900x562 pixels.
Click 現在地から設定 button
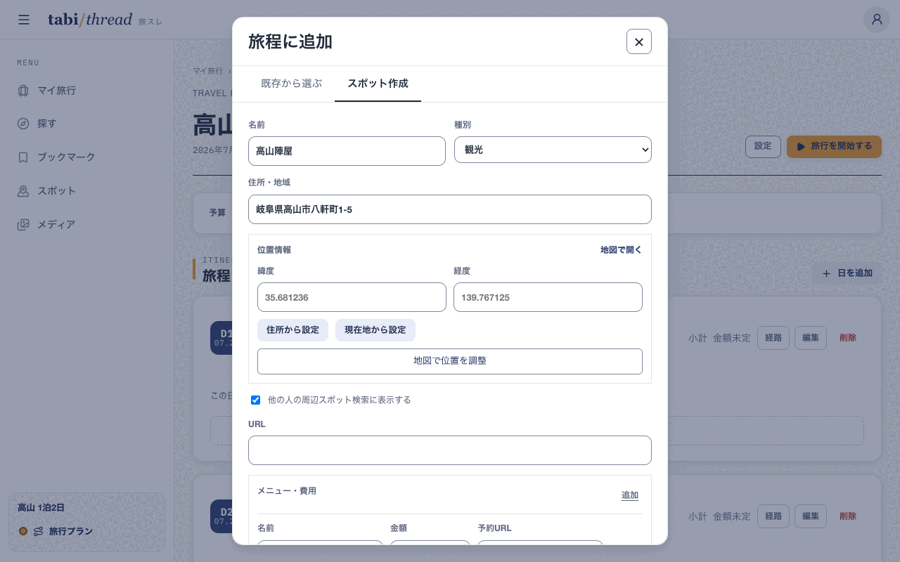coord(375,330)
